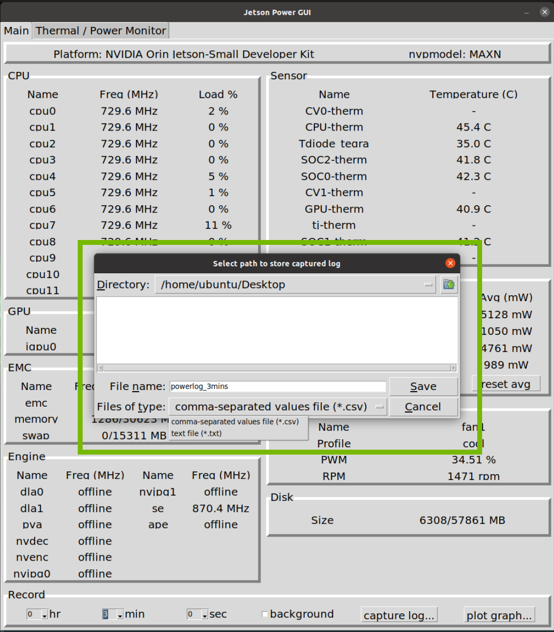Click the reset avg button

tap(506, 384)
